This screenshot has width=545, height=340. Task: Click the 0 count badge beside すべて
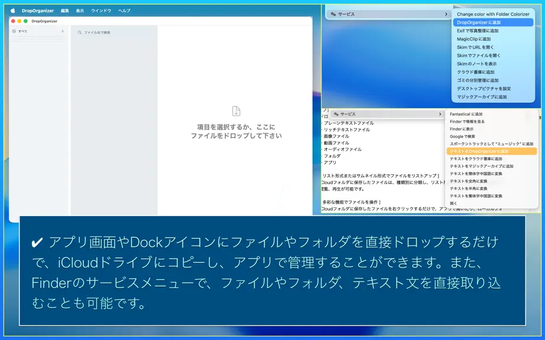63,31
